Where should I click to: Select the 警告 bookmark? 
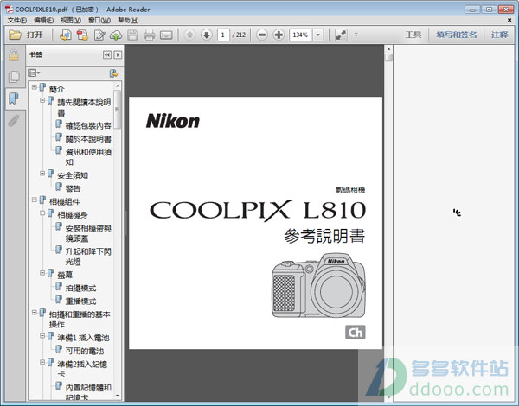(73, 188)
